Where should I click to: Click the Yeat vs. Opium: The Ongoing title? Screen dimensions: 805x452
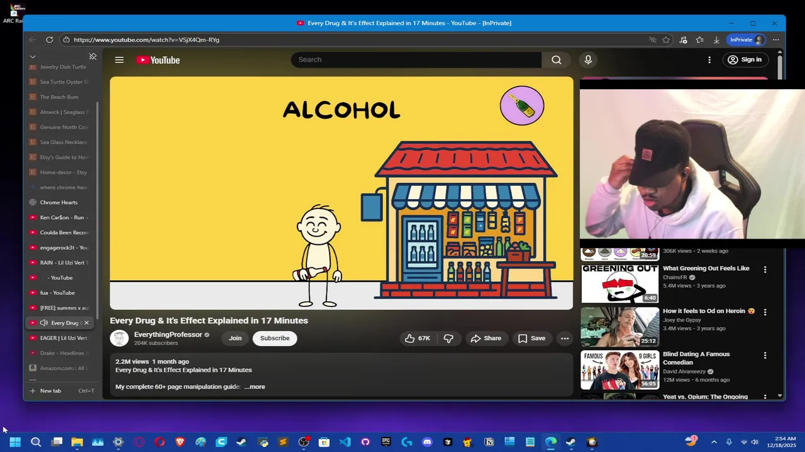(705, 397)
